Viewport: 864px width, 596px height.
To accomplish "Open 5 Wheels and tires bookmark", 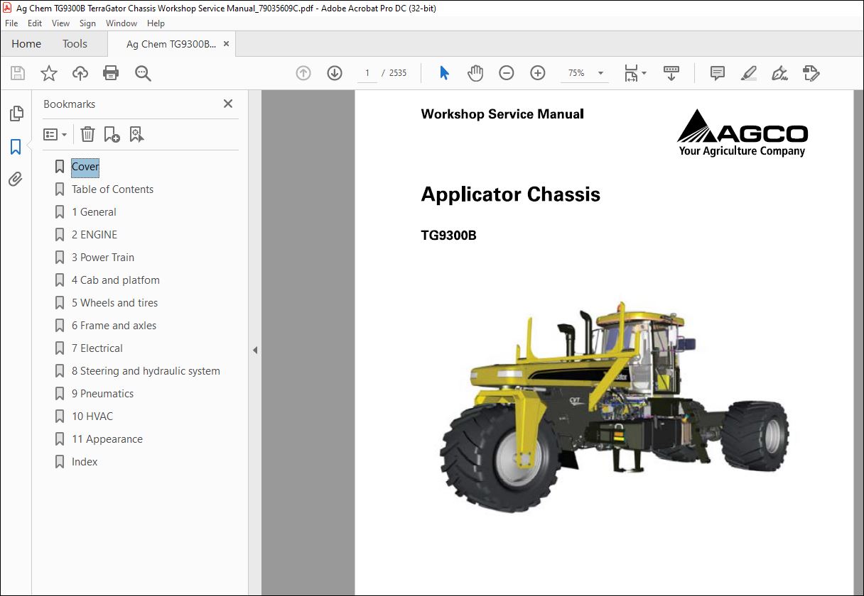I will click(115, 303).
